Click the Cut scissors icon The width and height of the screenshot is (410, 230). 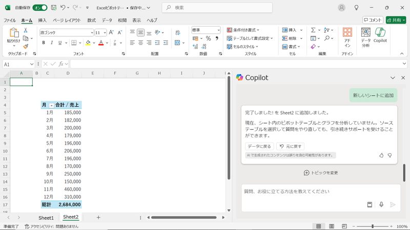point(26,31)
